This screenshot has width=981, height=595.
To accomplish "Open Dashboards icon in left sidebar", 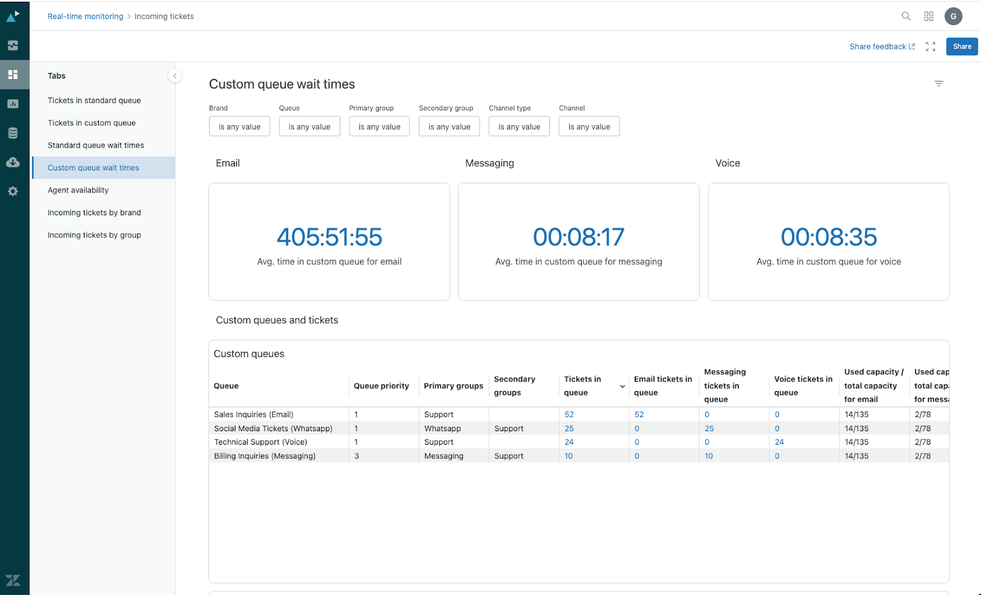I will coord(13,75).
